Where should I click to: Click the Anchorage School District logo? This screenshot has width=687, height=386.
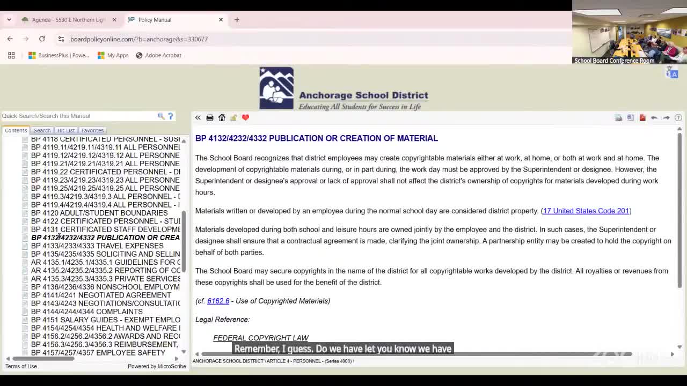click(343, 88)
